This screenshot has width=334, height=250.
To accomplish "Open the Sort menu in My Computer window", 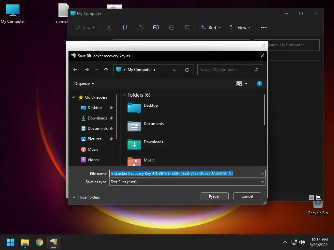I will [x=211, y=27].
